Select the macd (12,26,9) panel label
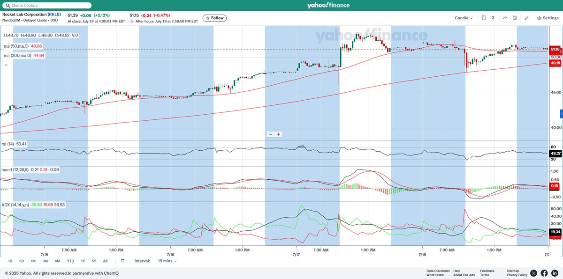Image resolution: width=563 pixels, height=279 pixels. click(15, 169)
